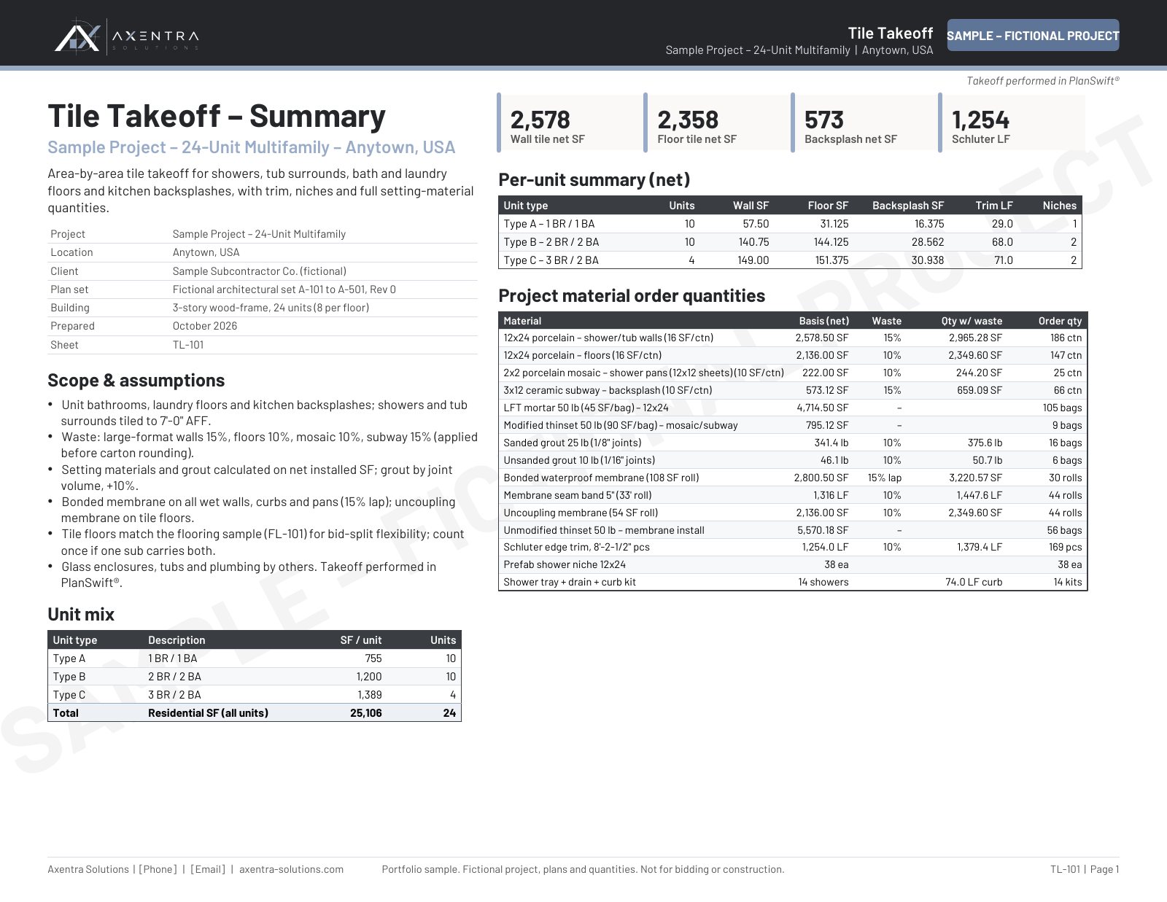Viewport: 1167px width, 902px height.
Task: Select the 573 Backsplash net SF card
Action: coord(864,123)
